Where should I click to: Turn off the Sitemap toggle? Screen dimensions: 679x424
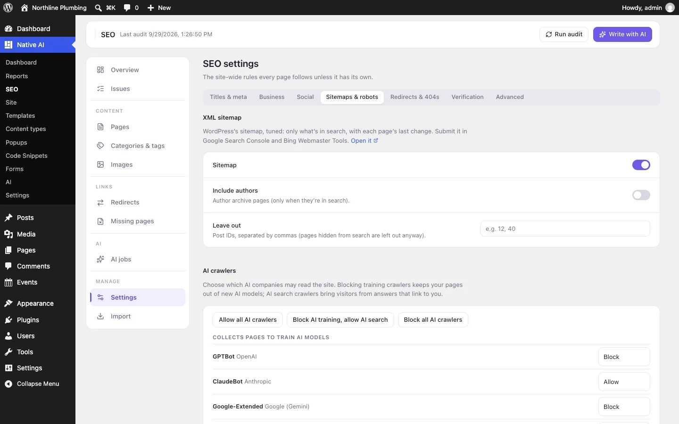(641, 165)
